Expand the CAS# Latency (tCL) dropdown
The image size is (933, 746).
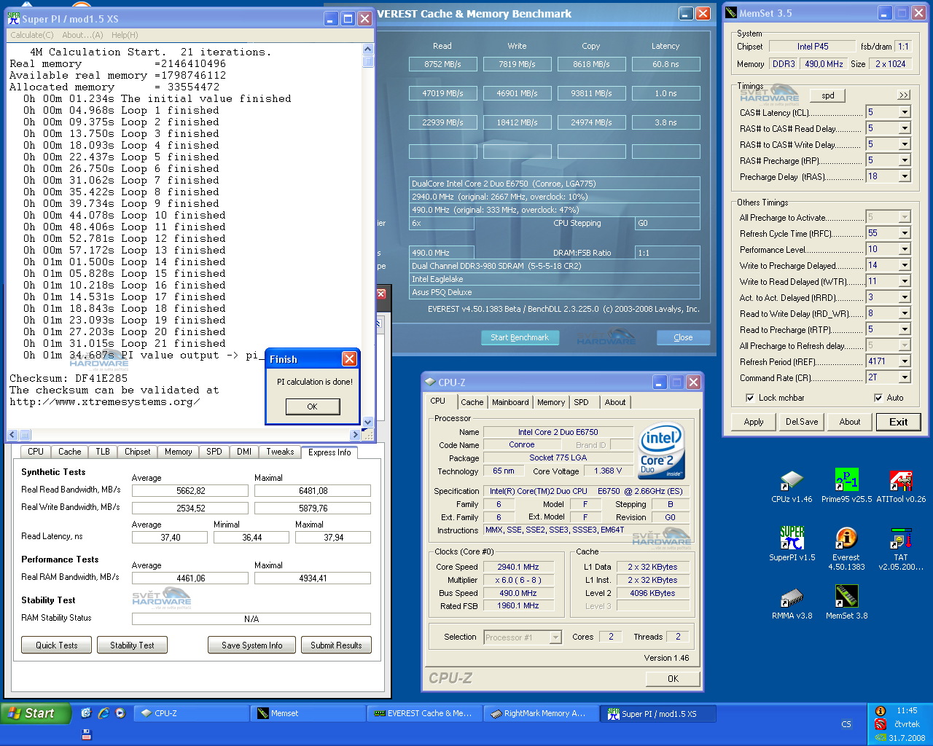[905, 112]
